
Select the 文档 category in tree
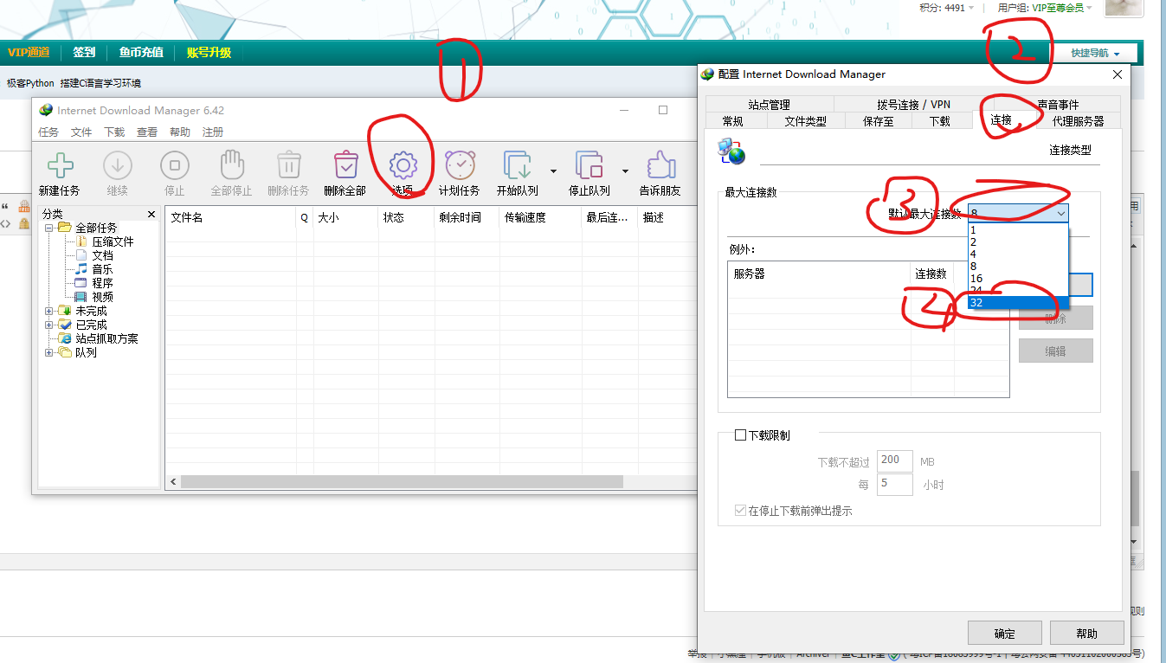pos(102,255)
